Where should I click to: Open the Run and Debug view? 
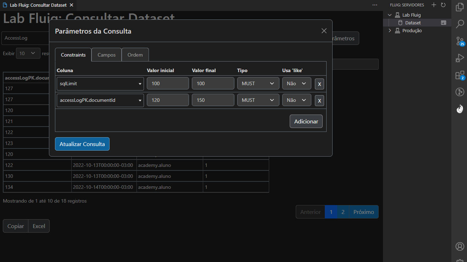click(460, 58)
